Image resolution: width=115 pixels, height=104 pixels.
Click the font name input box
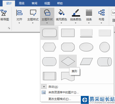113,13
